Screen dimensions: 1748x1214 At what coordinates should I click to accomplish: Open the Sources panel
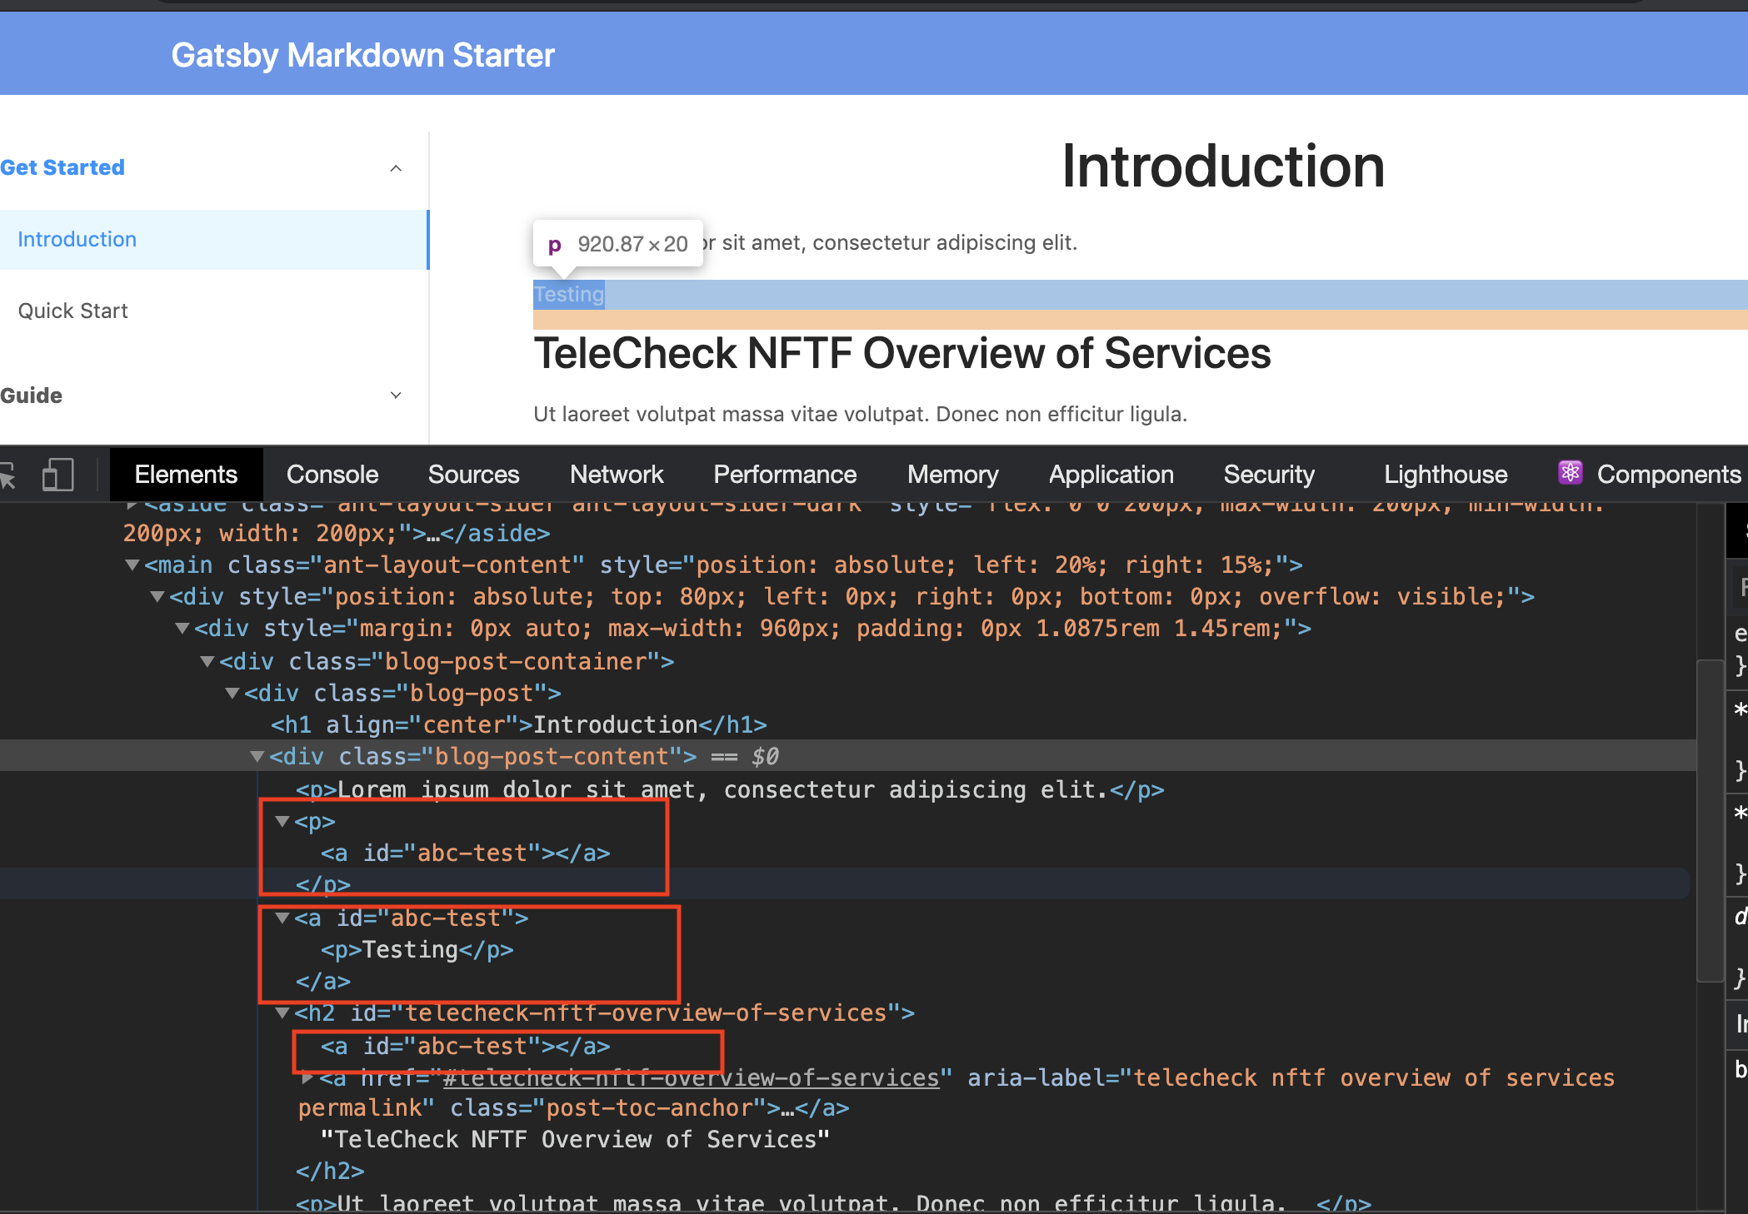pos(472,475)
